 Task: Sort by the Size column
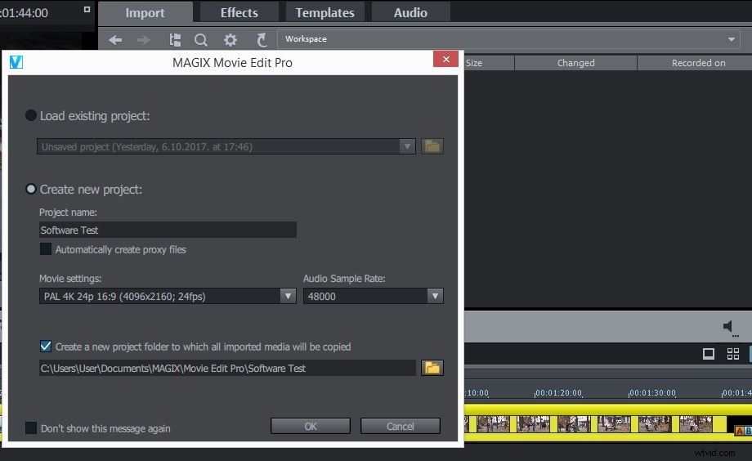coord(488,63)
